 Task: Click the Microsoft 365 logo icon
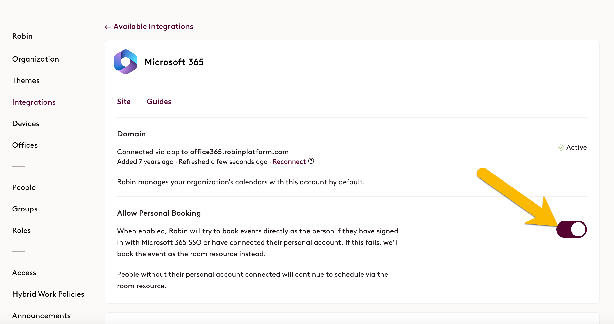[x=126, y=62]
